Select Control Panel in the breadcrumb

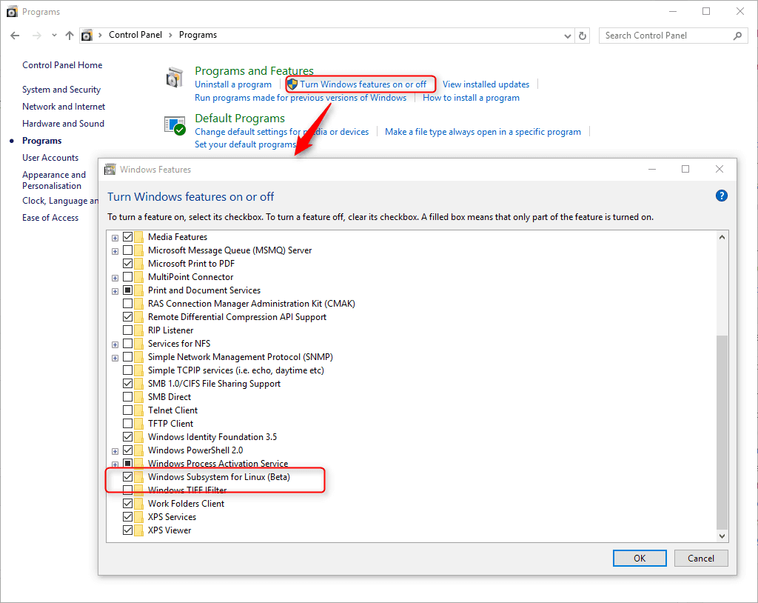click(x=135, y=35)
